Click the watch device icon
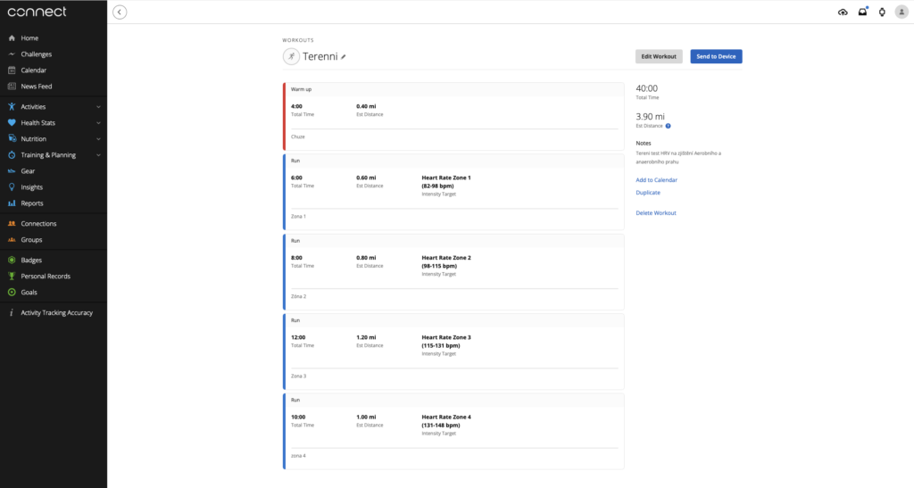914x488 pixels. pos(882,12)
